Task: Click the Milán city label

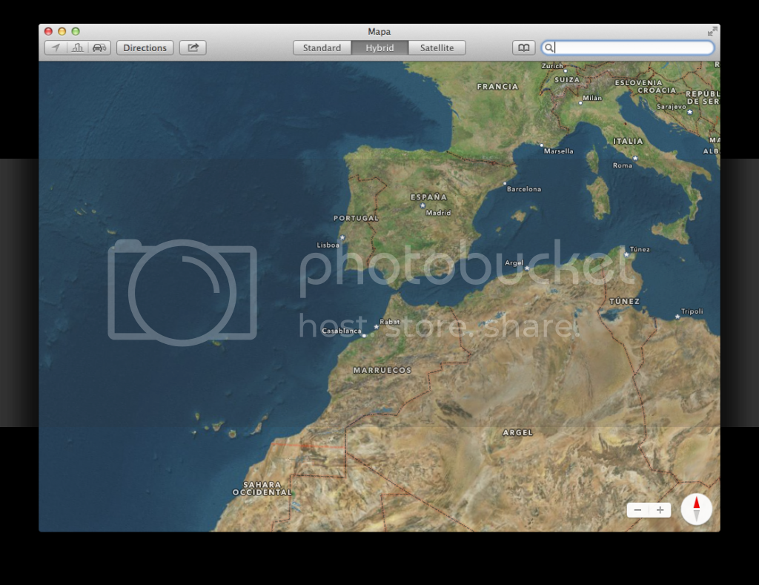Action: click(x=592, y=98)
